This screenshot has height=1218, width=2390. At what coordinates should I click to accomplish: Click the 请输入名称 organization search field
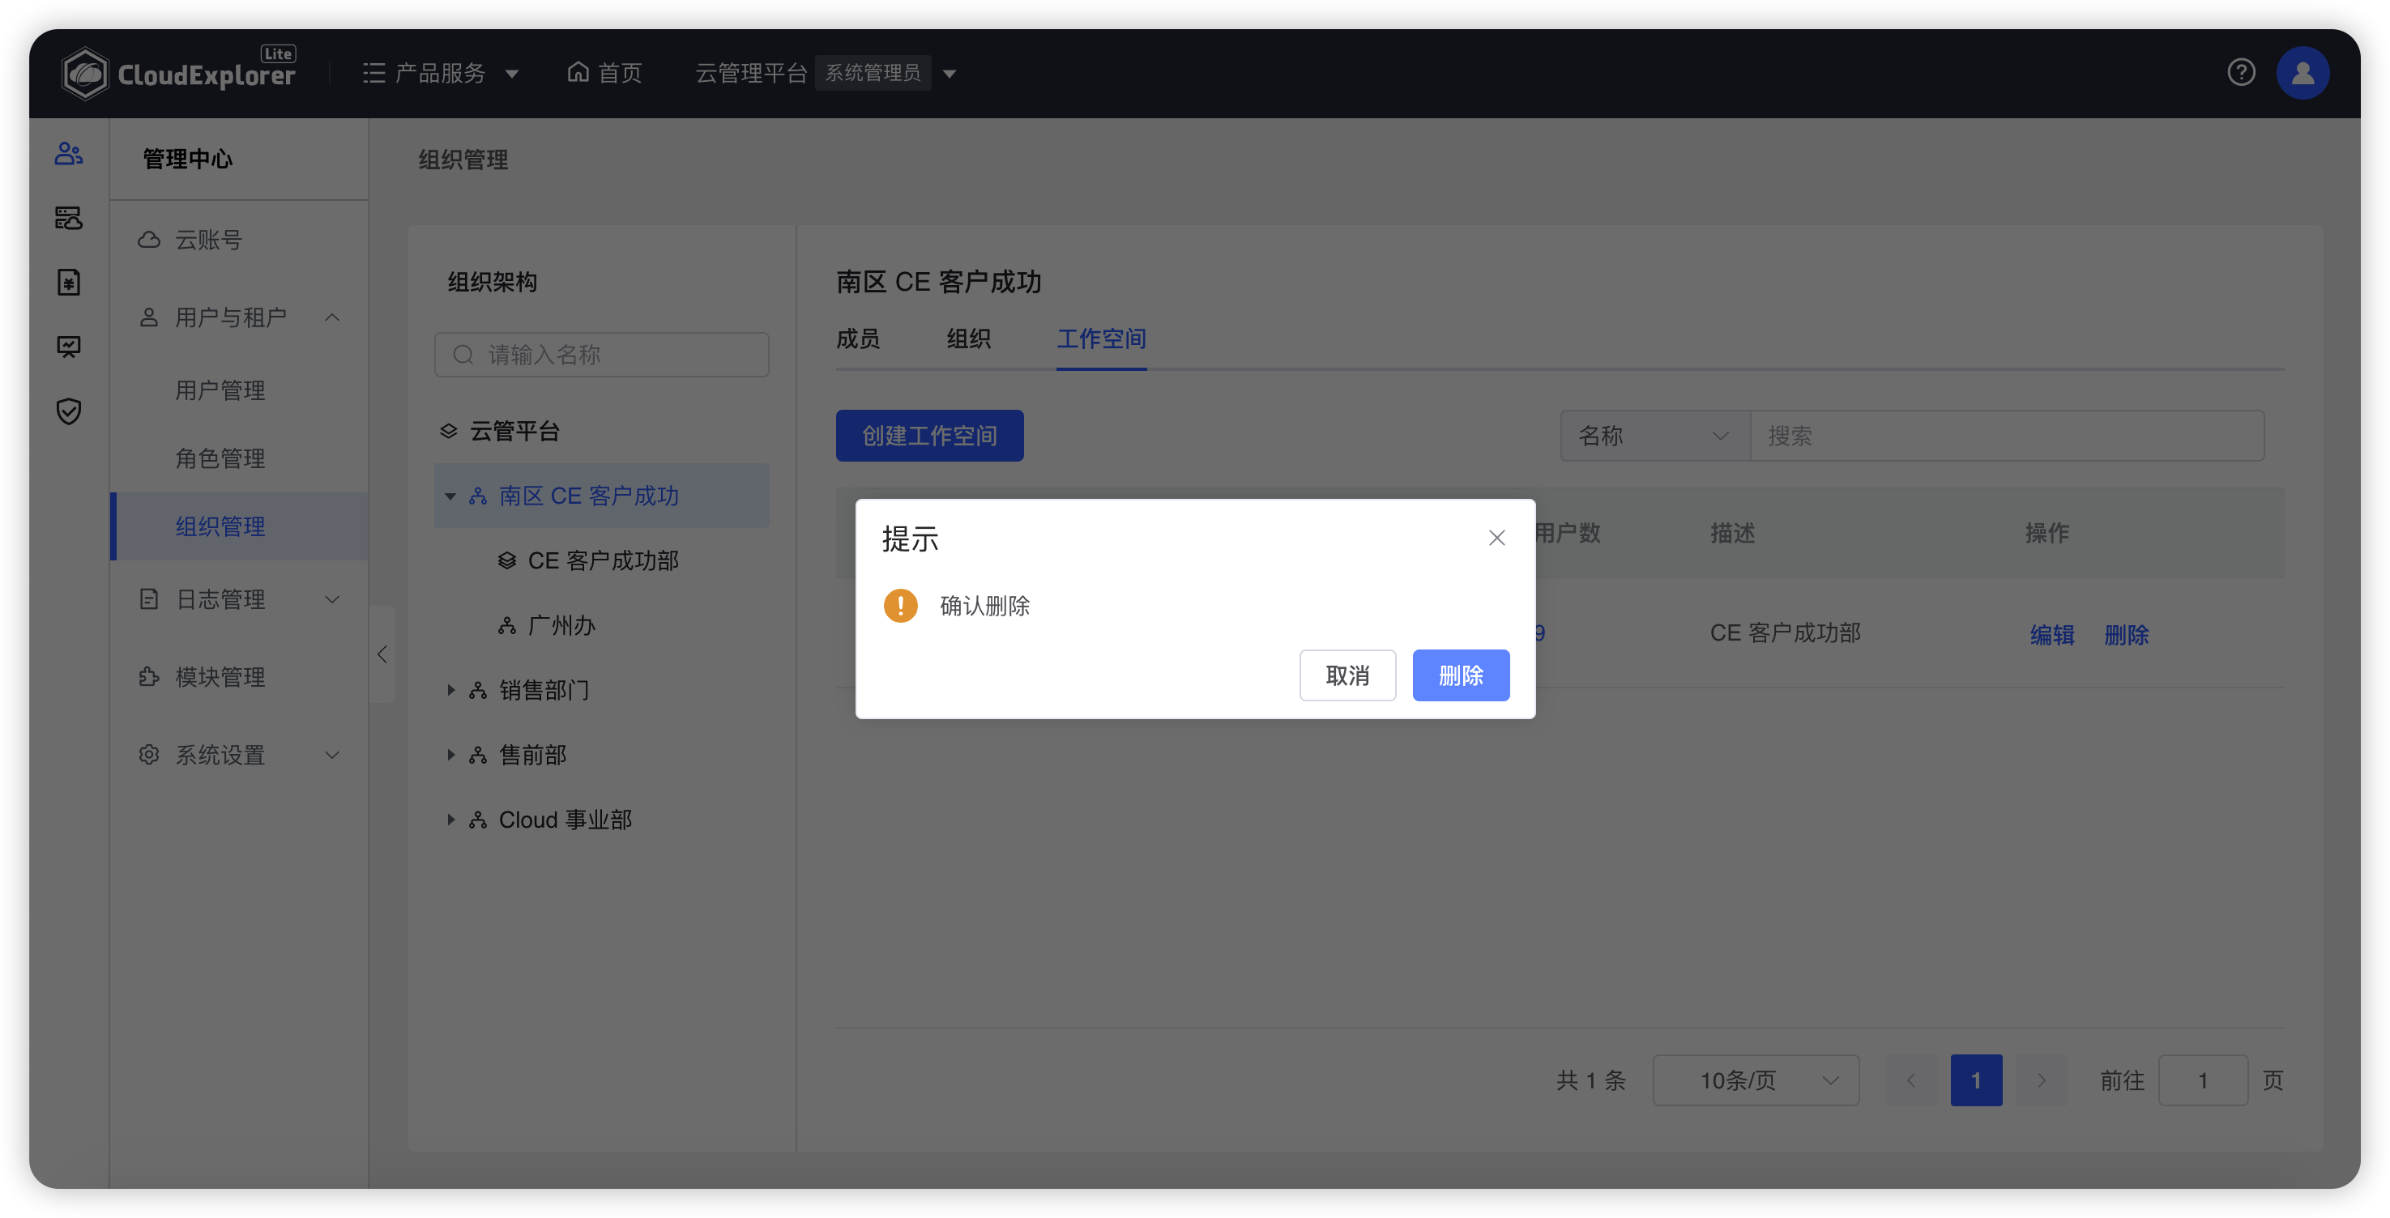[601, 355]
